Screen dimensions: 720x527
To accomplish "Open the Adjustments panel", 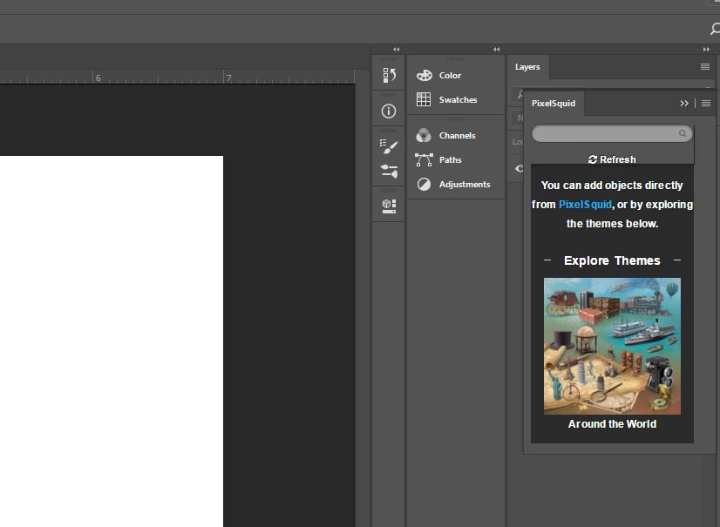I will (x=465, y=184).
